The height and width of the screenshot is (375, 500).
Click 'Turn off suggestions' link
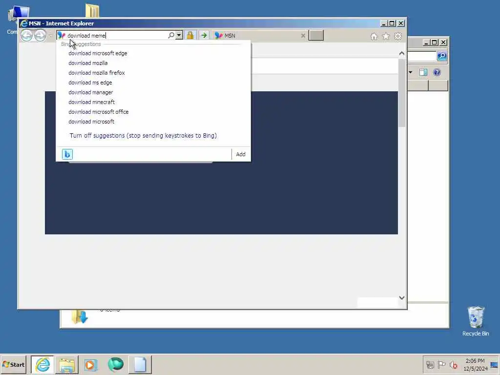[x=143, y=136]
